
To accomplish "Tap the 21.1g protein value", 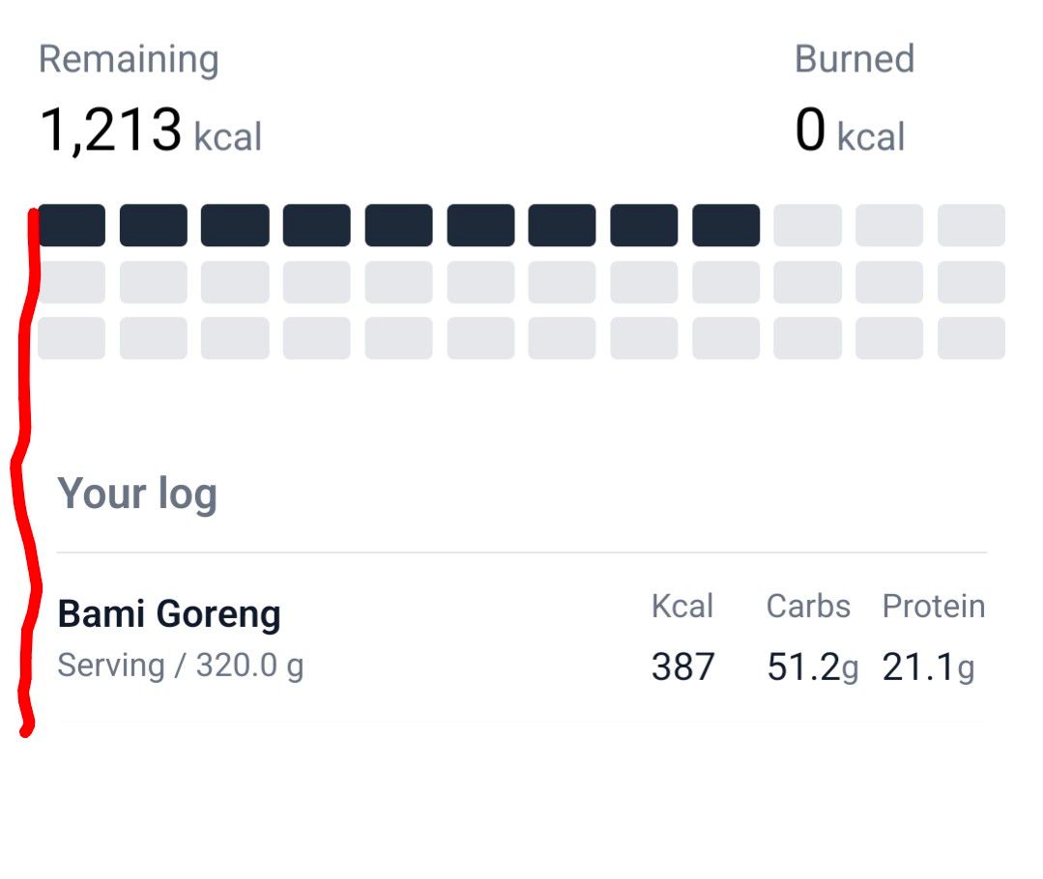I will click(929, 667).
